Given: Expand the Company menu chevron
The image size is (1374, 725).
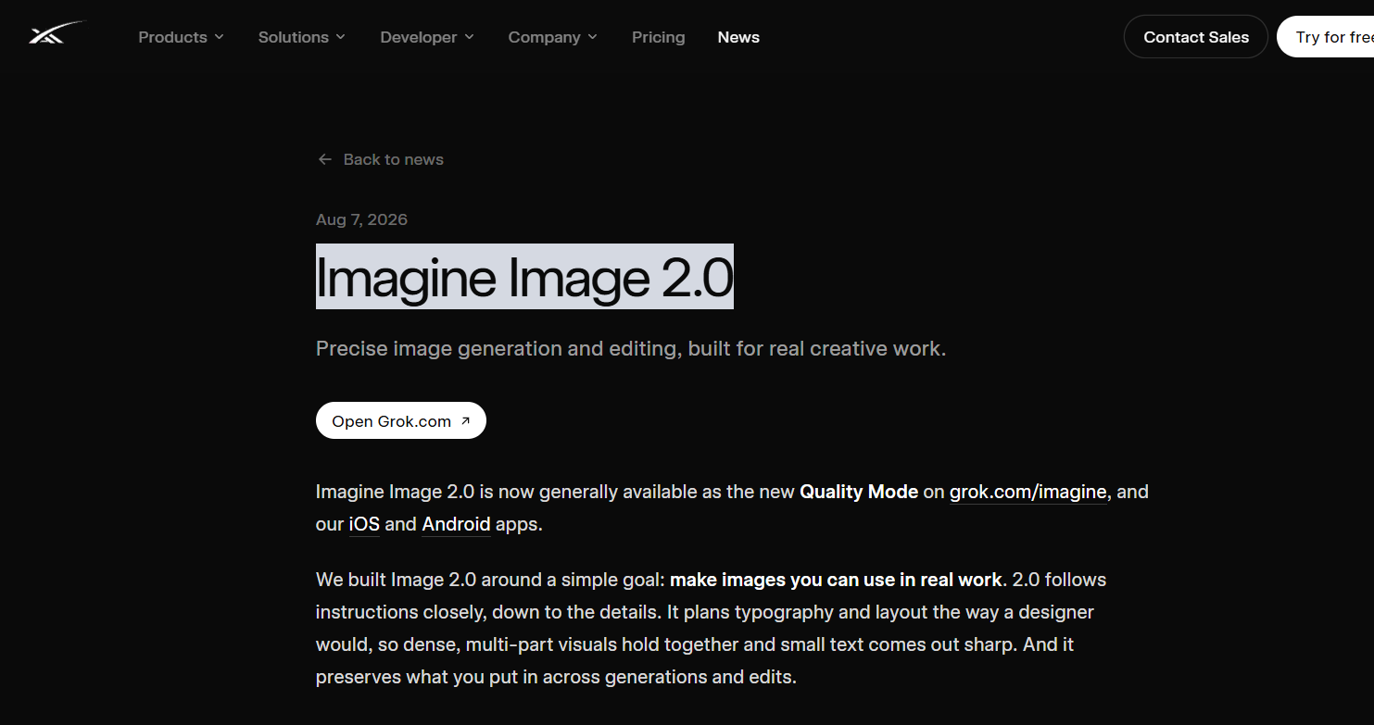Looking at the screenshot, I should point(593,37).
